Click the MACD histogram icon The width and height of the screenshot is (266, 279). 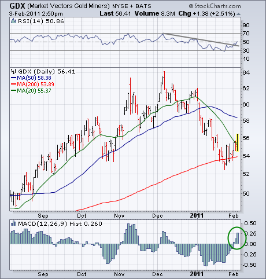pyautogui.click(x=13, y=223)
